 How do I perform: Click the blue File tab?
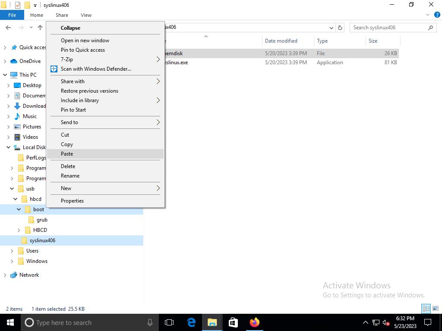(x=12, y=15)
